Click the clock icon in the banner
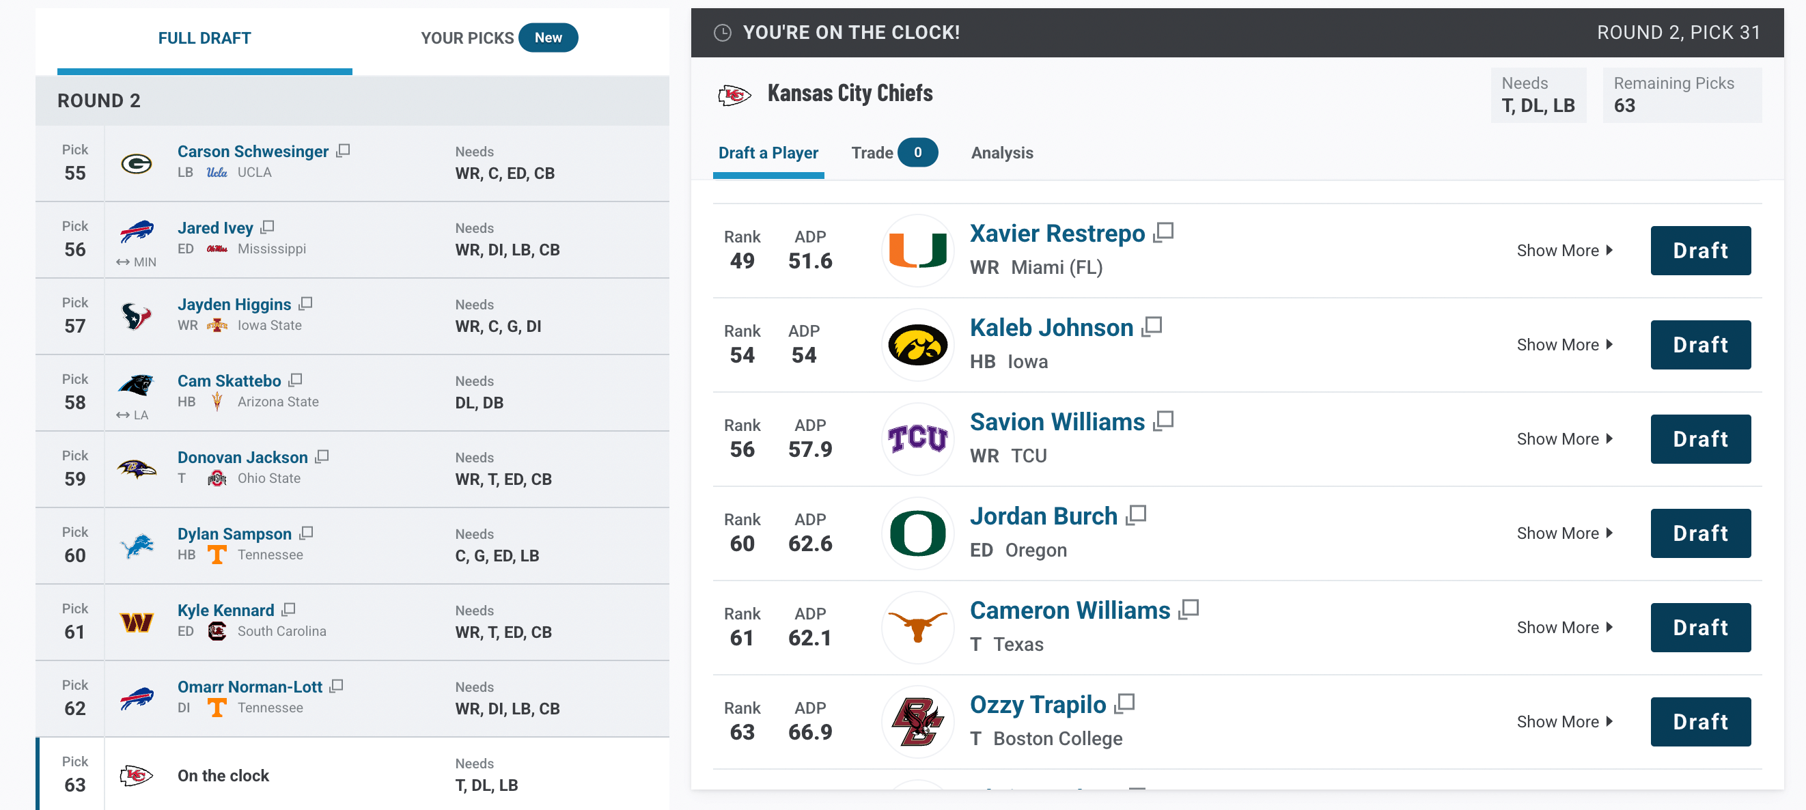This screenshot has height=810, width=1806. click(722, 33)
